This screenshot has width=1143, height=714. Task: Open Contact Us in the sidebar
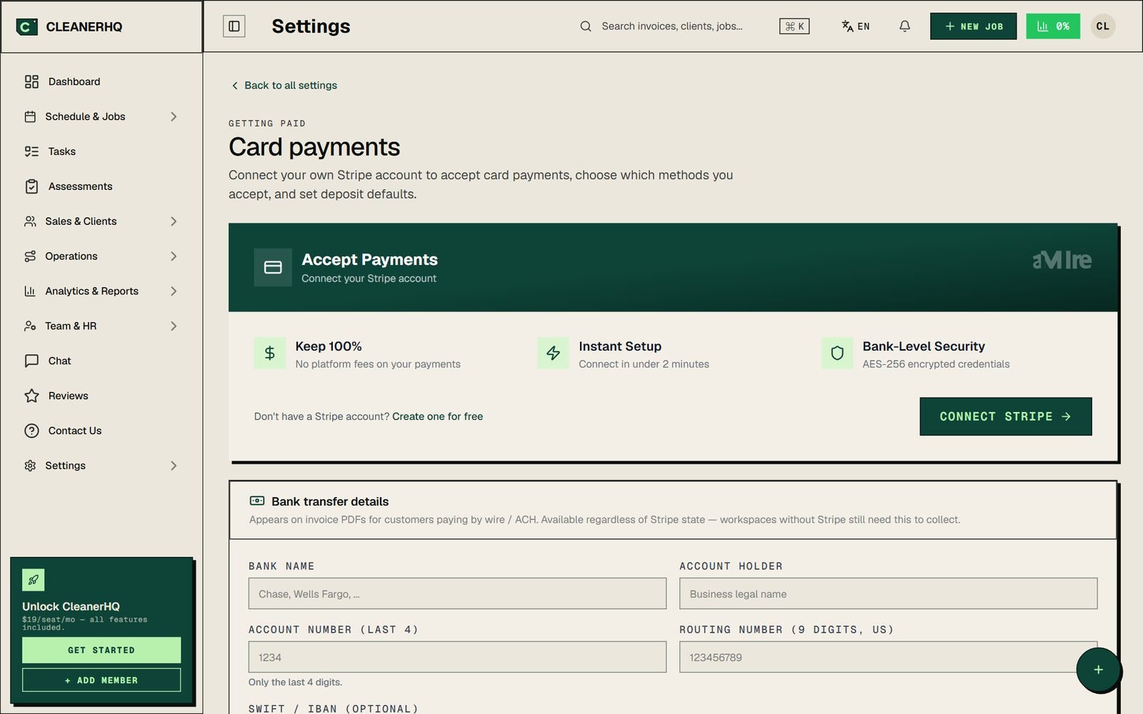pyautogui.click(x=101, y=431)
